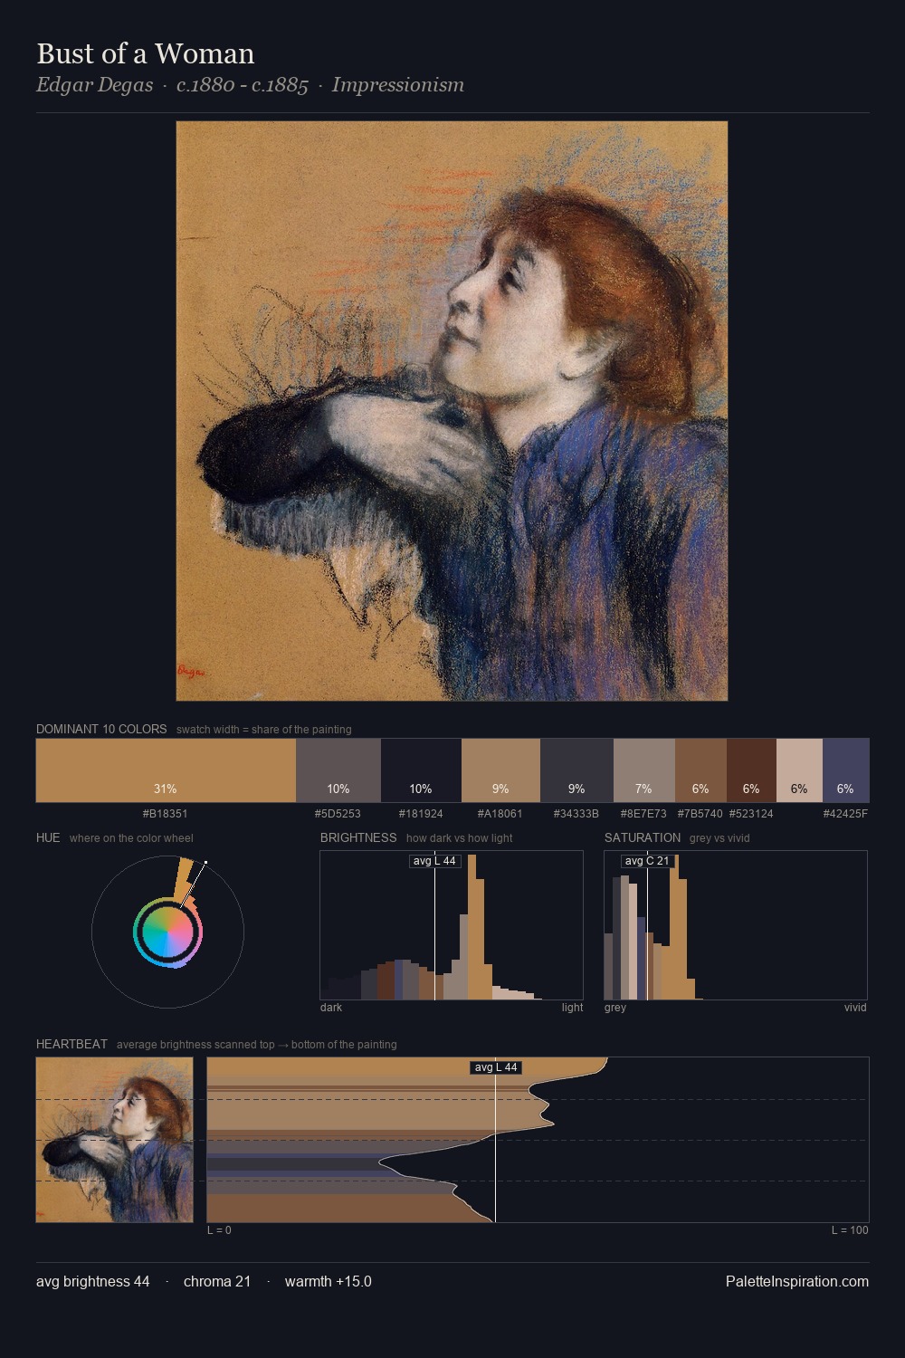Click the 'grey vs vivid' caption
This screenshot has height=1358, width=905.
click(x=719, y=838)
